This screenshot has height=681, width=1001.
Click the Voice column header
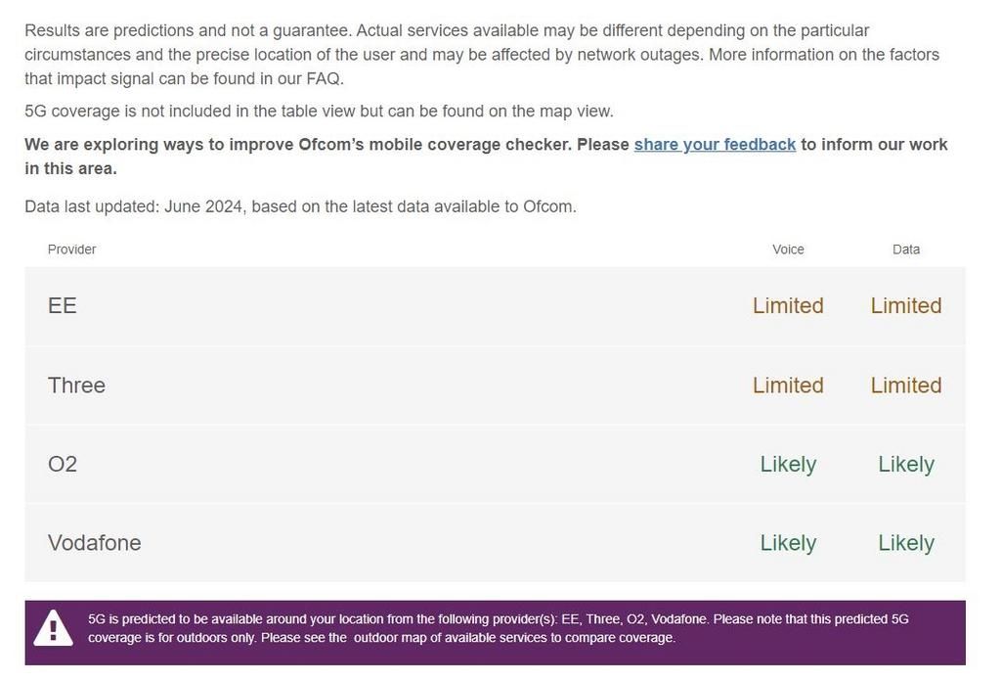pos(788,250)
